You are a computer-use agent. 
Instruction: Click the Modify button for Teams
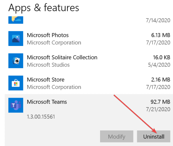tap(116, 136)
